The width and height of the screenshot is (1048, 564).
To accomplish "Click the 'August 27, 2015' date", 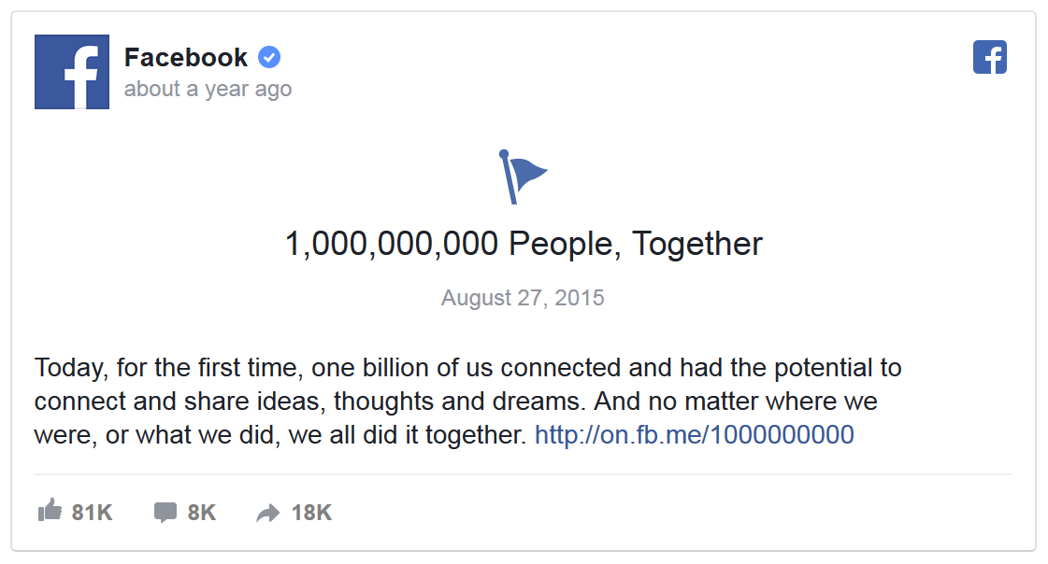I will [x=523, y=298].
